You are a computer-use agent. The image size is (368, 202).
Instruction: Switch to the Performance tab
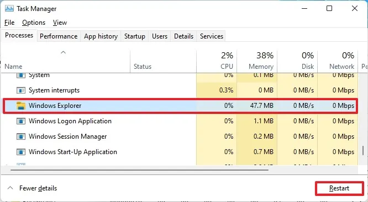(59, 36)
